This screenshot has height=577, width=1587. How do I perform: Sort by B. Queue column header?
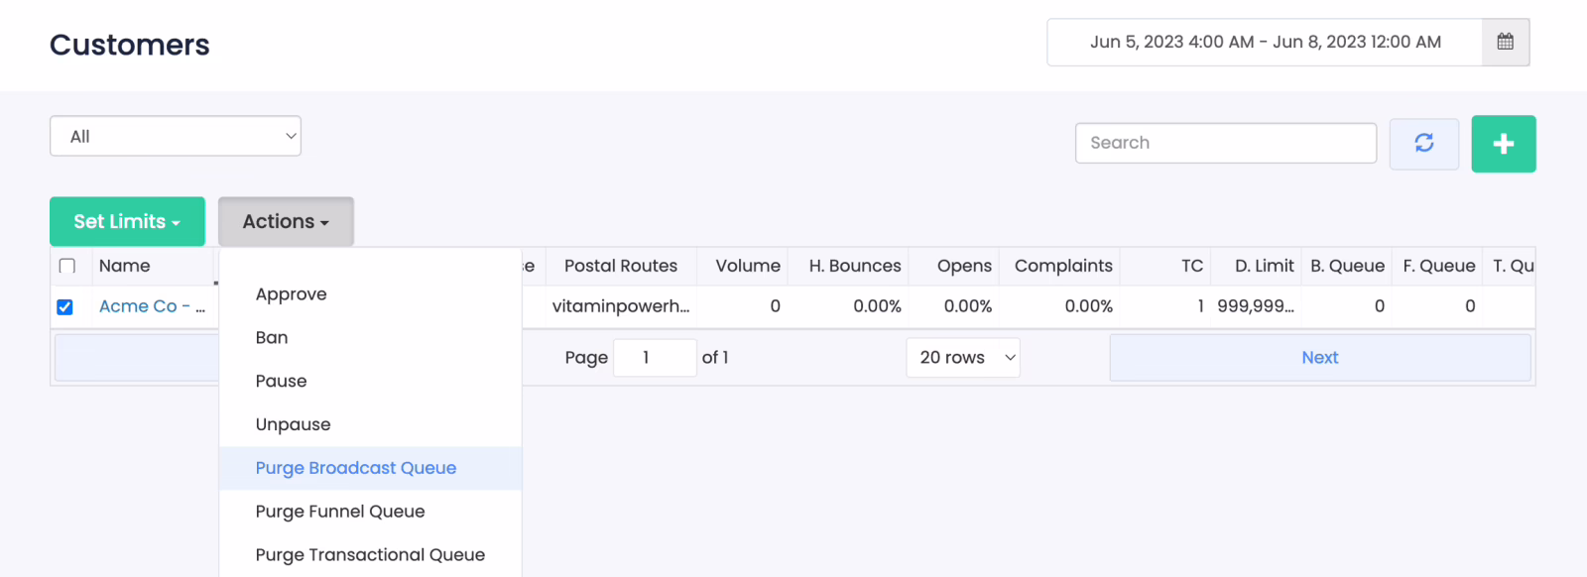[x=1347, y=266]
